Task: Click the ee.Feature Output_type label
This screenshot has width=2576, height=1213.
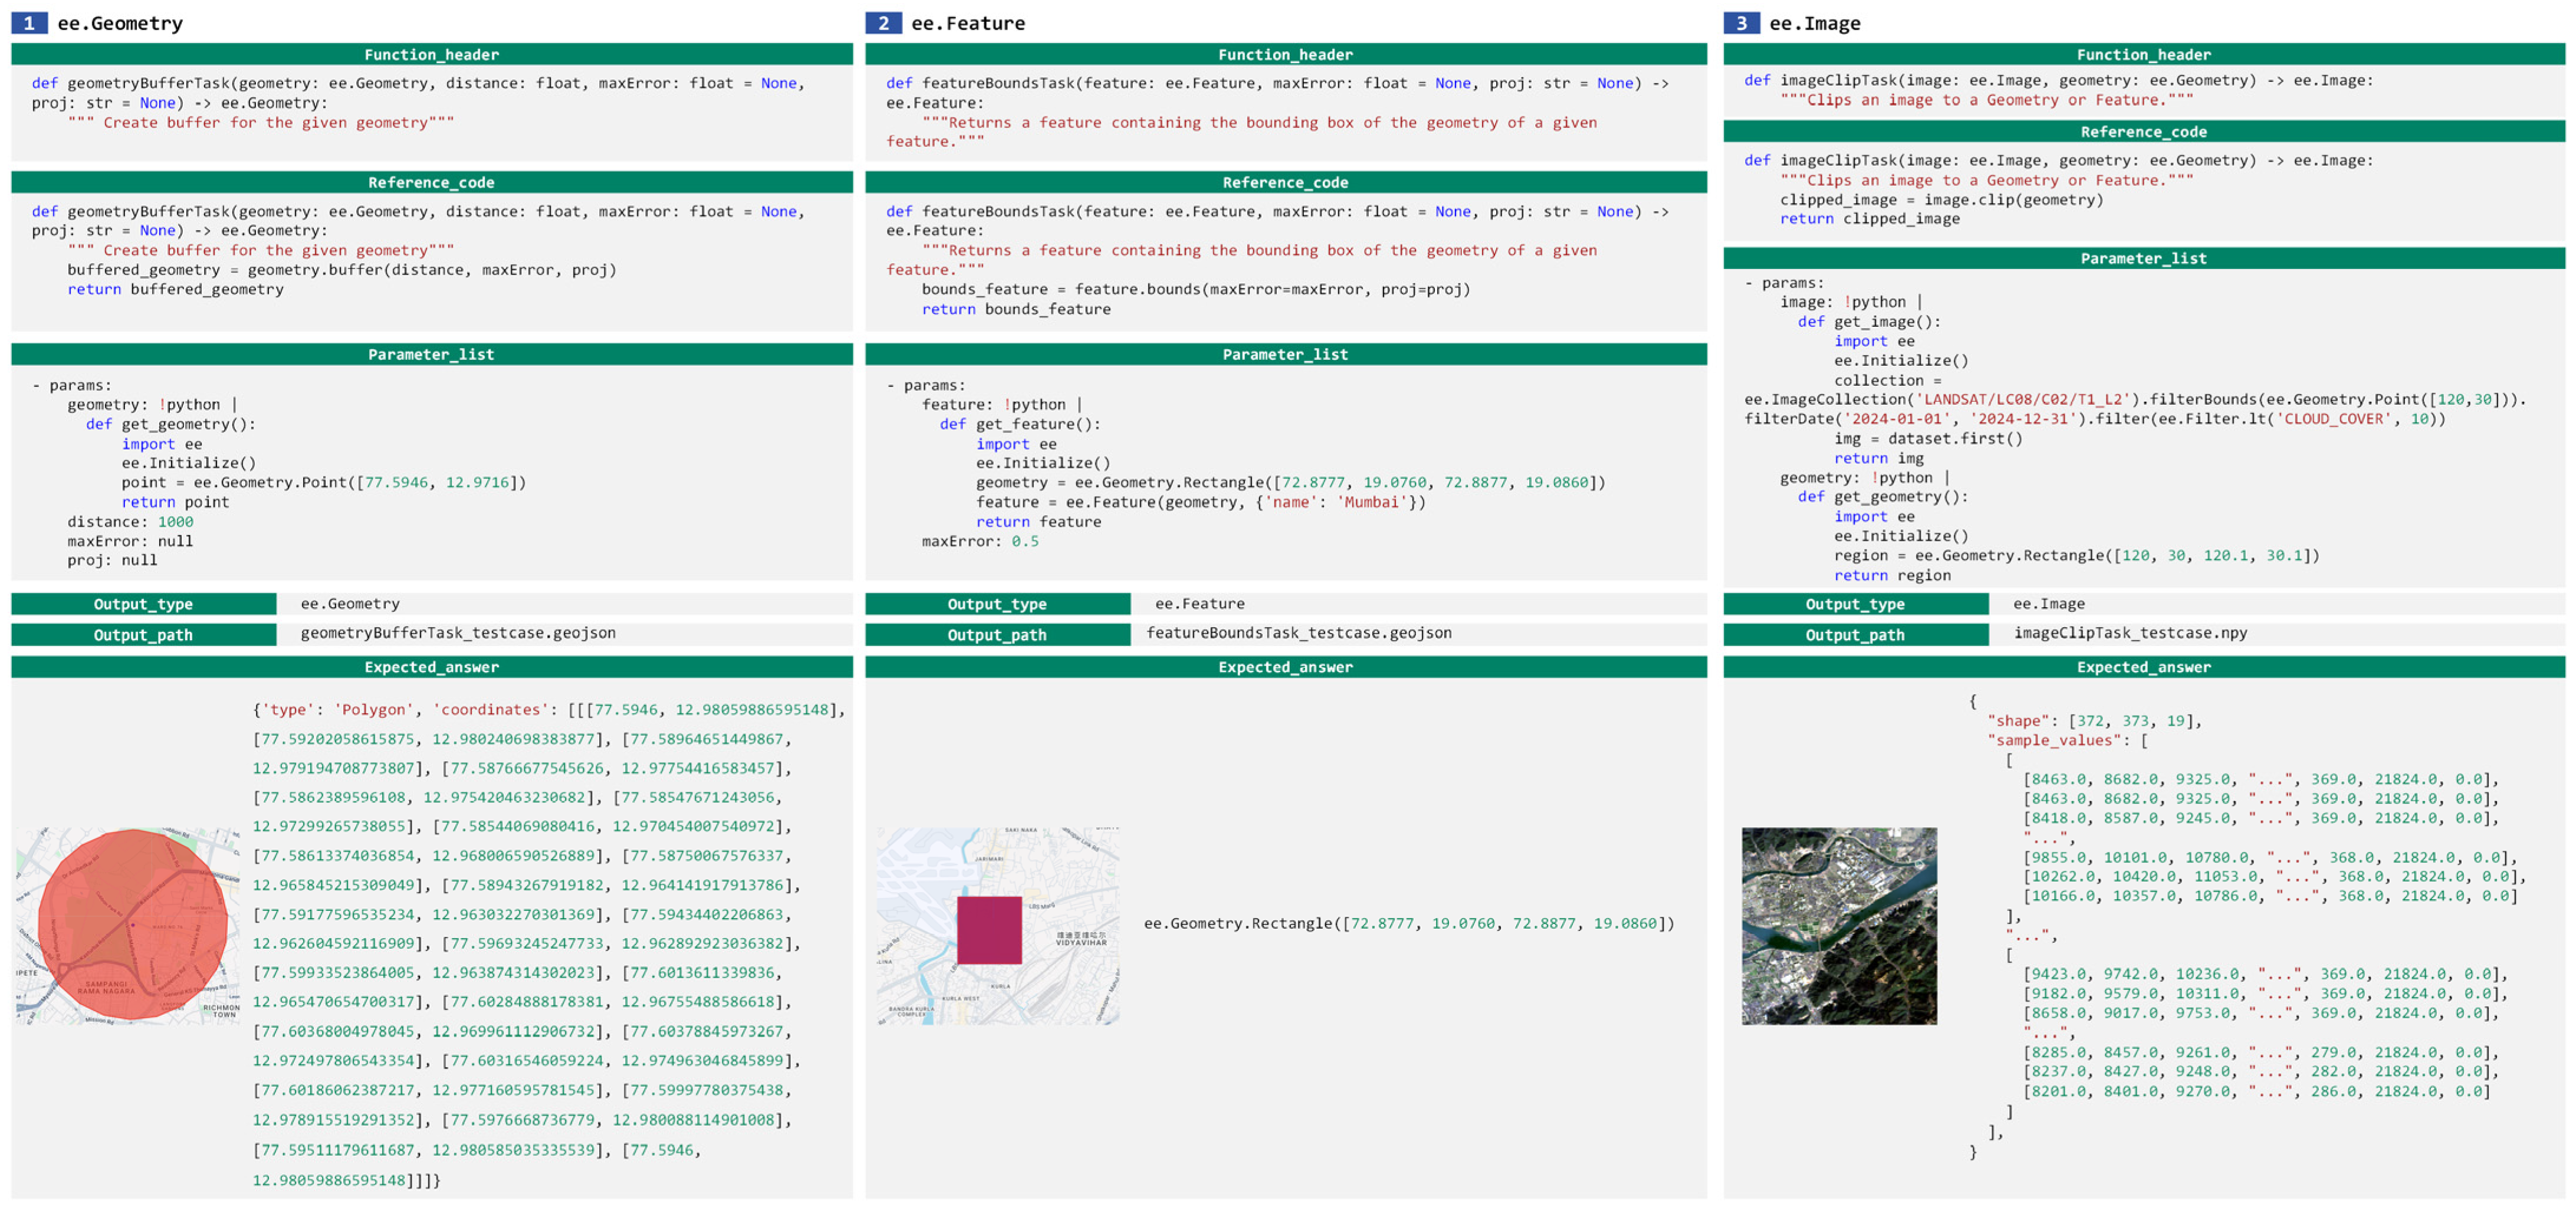Action: 997,604
